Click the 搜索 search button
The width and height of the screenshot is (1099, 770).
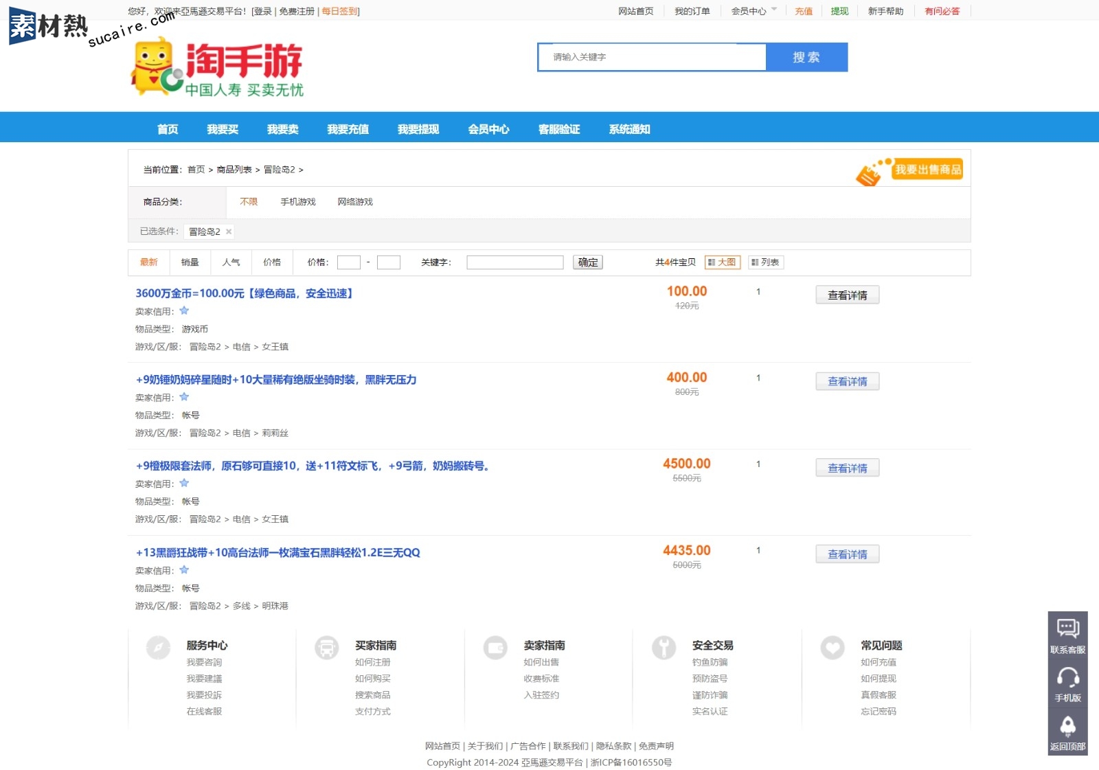[x=806, y=57]
